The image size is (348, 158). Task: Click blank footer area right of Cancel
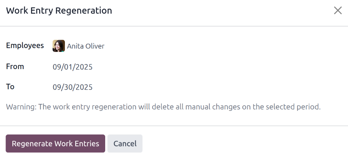pyautogui.click(x=242, y=143)
